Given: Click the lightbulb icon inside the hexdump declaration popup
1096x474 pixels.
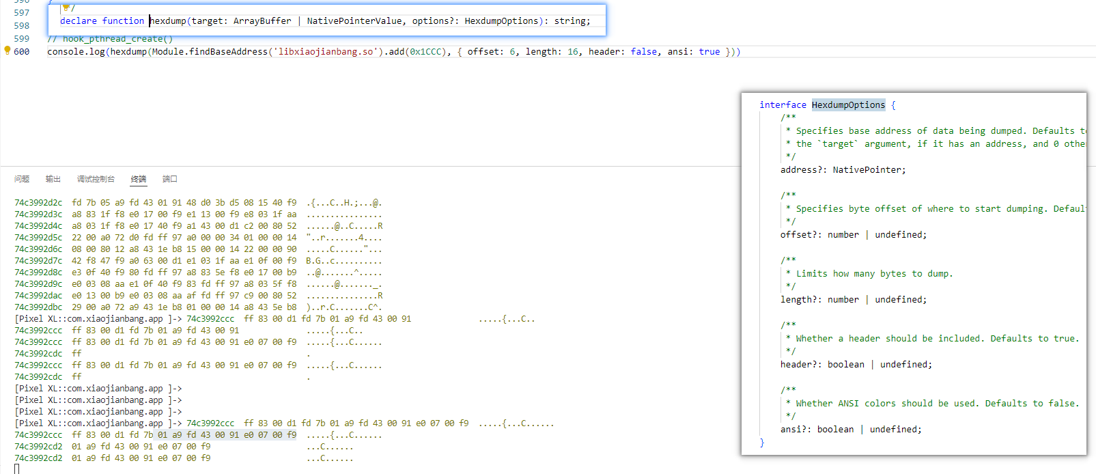Looking at the screenshot, I should pyautogui.click(x=66, y=8).
